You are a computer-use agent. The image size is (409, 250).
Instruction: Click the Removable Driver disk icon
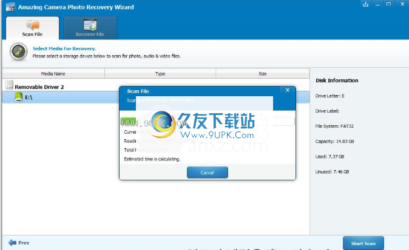[9, 85]
